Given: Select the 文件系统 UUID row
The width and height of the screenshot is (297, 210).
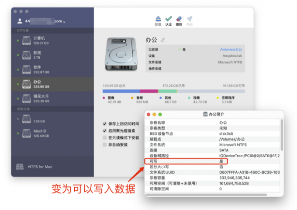Looking at the screenshot, I should pyautogui.click(x=213, y=172).
